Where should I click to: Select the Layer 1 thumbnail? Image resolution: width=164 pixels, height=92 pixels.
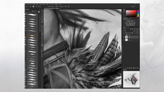point(126,37)
